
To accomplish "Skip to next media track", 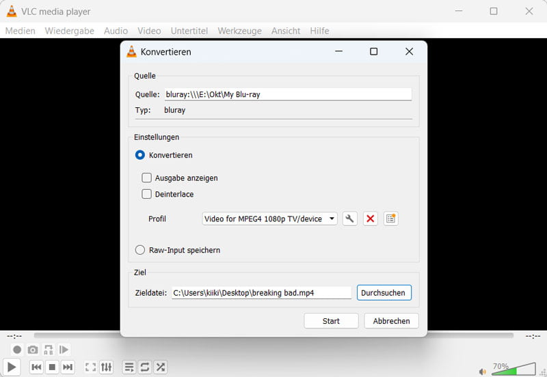I will click(x=68, y=367).
